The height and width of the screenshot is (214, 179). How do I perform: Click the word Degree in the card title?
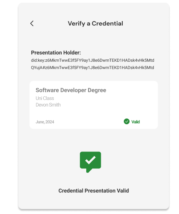pyautogui.click(x=97, y=90)
